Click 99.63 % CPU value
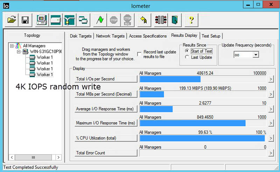The height and width of the screenshot is (172, 280). coord(205,132)
